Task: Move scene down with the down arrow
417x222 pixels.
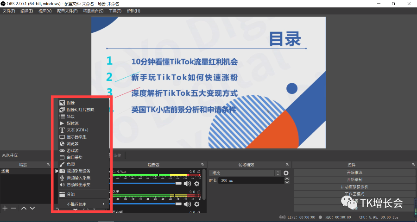Action: click(32, 208)
